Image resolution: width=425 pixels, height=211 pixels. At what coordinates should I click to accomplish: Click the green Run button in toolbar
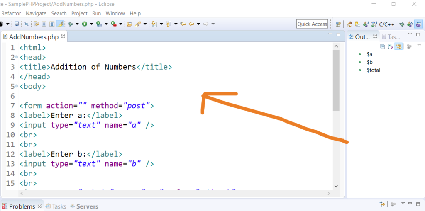coord(85,24)
